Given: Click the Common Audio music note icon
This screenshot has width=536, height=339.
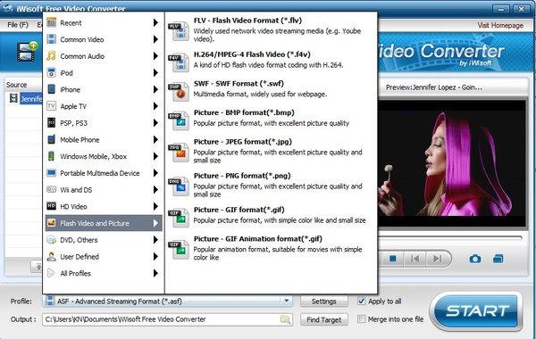Looking at the screenshot, I should click(x=51, y=56).
